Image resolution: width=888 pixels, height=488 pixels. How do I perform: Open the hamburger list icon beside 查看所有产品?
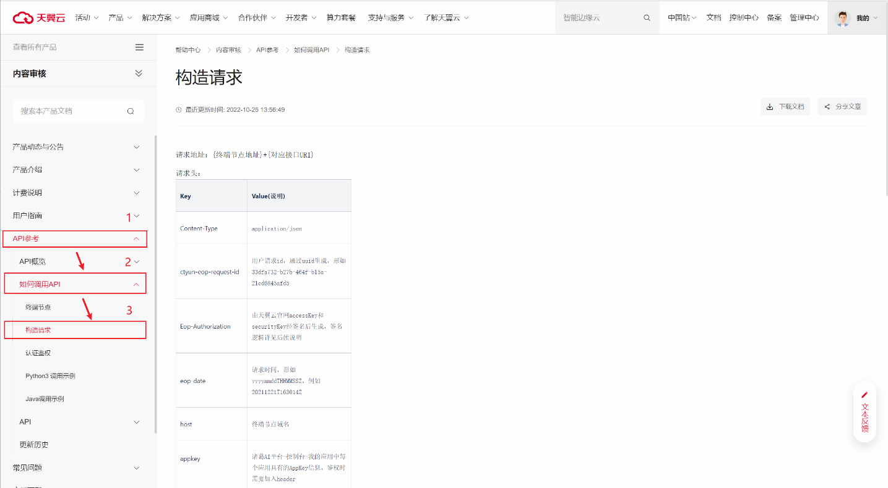[139, 48]
